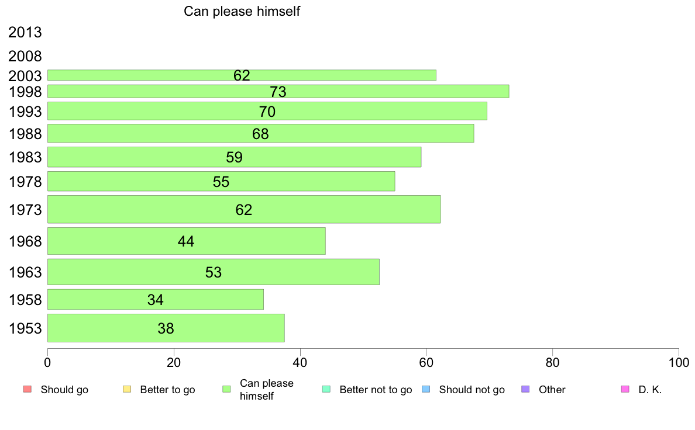Image resolution: width=695 pixels, height=430 pixels.
Task: Select the 1993 bar labeled 70
Action: pos(267,111)
